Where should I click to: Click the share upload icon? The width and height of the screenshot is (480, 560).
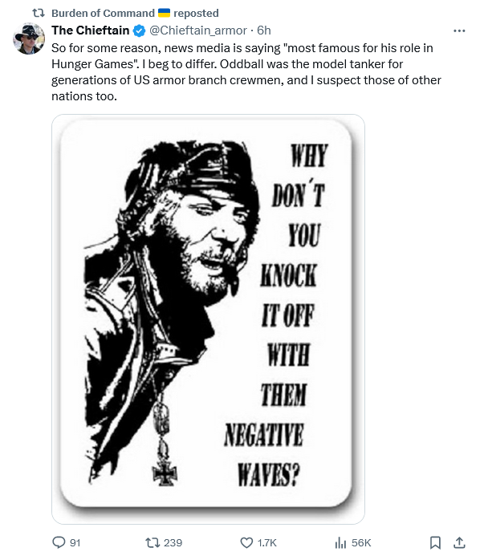(459, 542)
